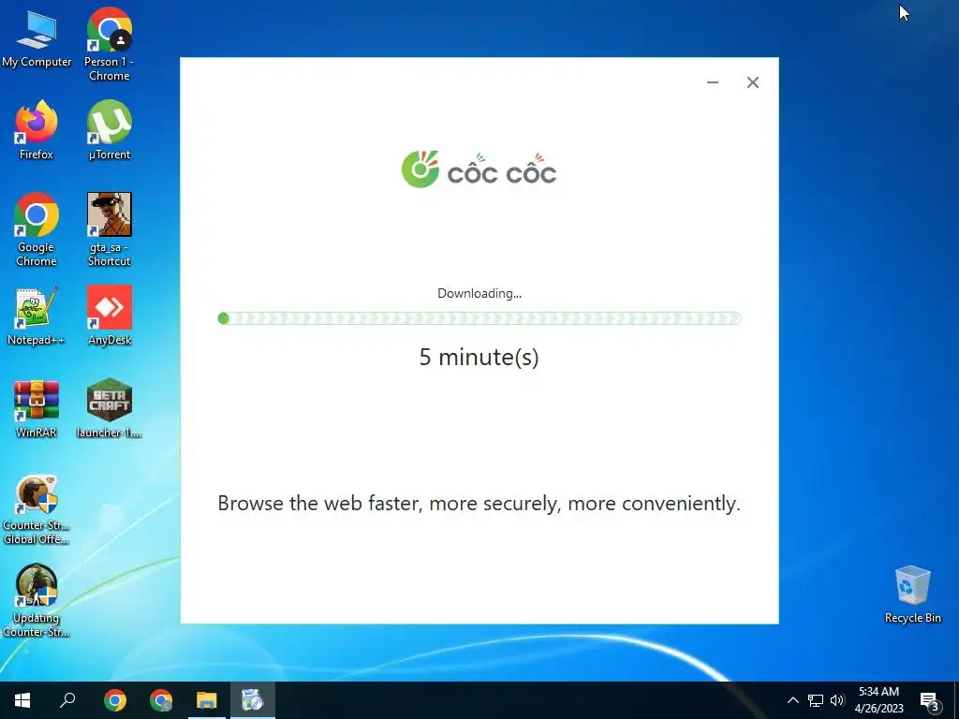
Task: Open second Chrome profile icon on taskbar
Action: [161, 700]
